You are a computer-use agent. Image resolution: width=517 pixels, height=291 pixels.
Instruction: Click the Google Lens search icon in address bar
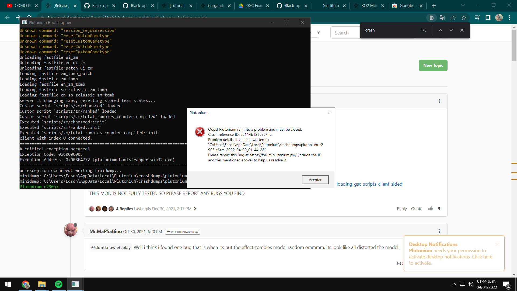(x=431, y=18)
